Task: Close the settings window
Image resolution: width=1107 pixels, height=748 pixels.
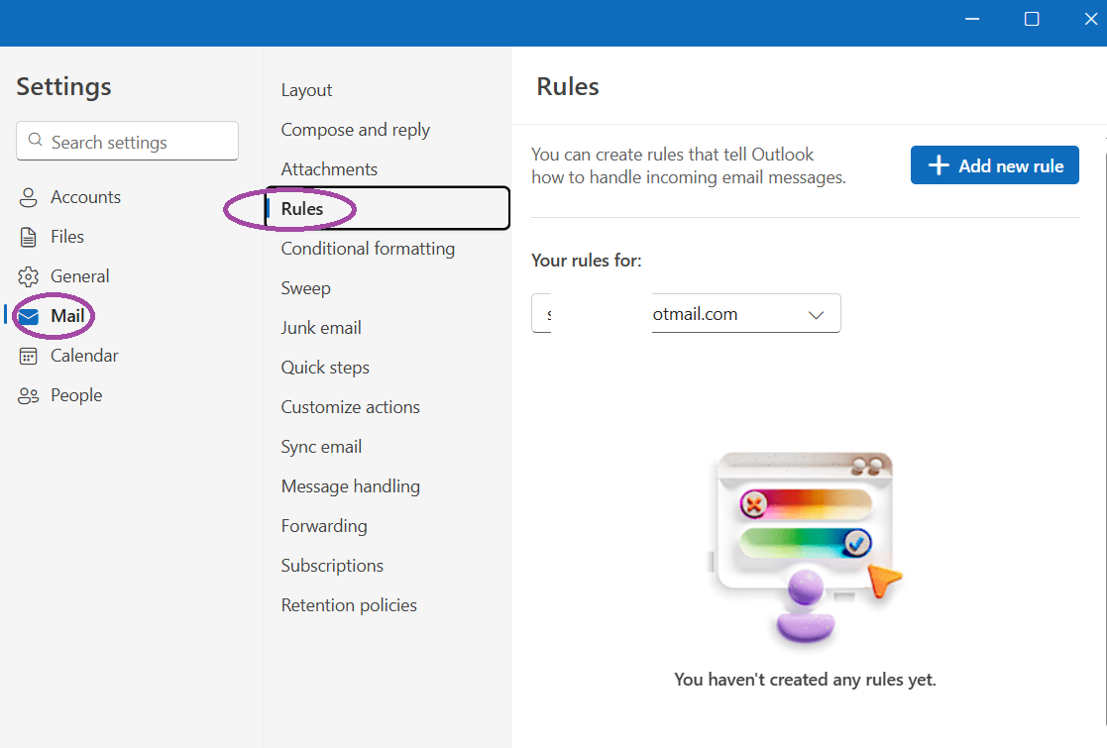Action: click(1091, 19)
